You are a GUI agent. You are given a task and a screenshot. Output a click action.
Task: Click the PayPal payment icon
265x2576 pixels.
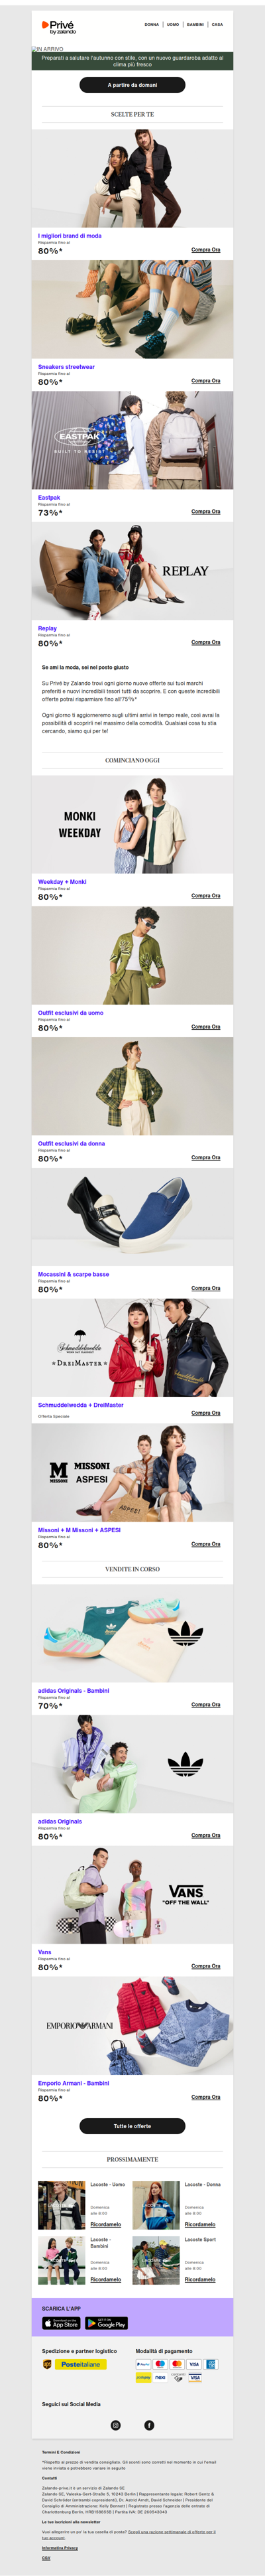143,2364
